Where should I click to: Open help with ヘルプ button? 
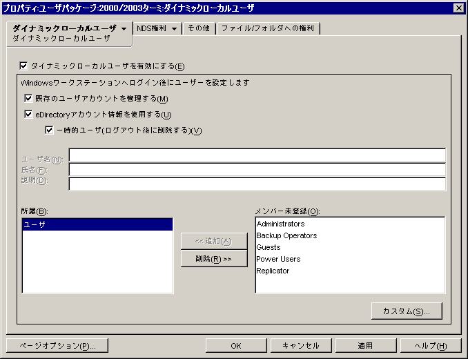[x=431, y=346]
